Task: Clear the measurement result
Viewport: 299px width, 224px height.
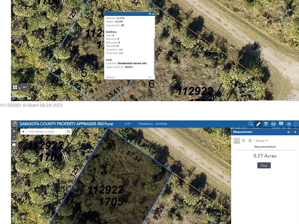Action: 264,166
